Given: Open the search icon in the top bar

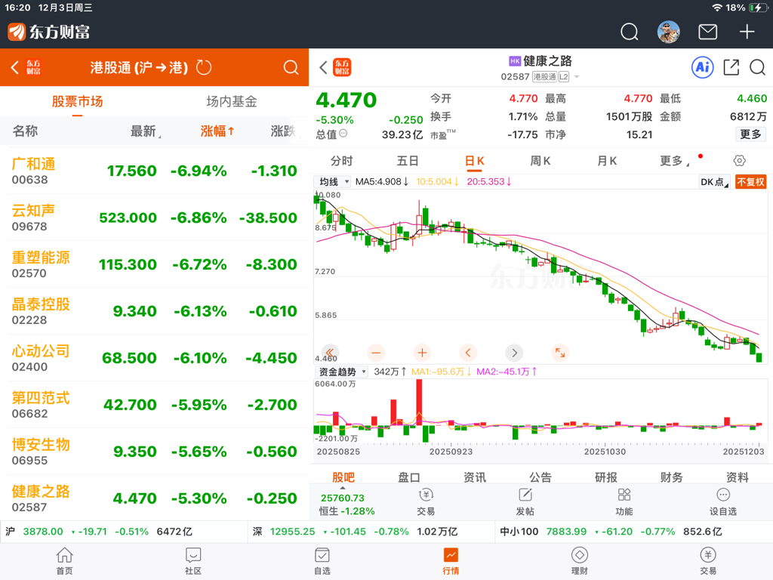Looking at the screenshot, I should [629, 32].
